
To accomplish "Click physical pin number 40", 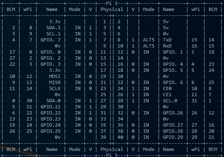I will [120, 137].
